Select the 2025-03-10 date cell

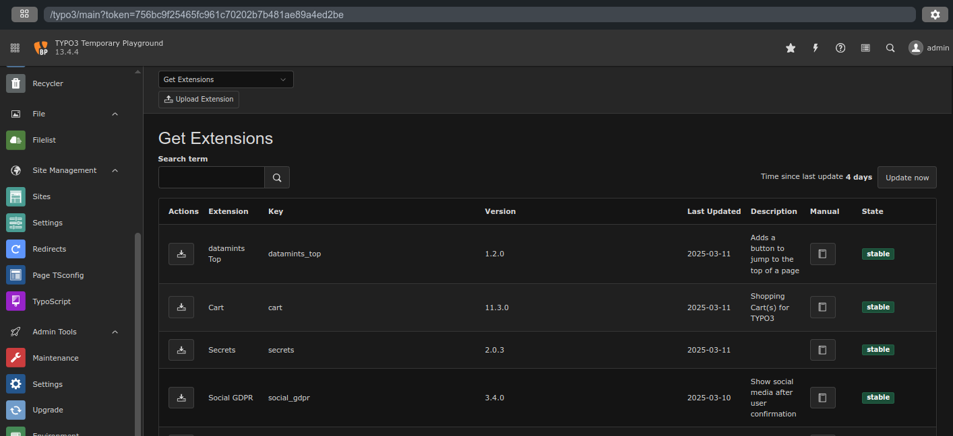click(x=709, y=398)
